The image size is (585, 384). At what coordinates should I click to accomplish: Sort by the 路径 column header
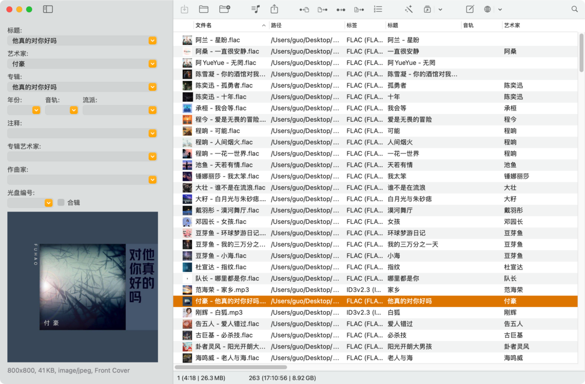(x=307, y=25)
